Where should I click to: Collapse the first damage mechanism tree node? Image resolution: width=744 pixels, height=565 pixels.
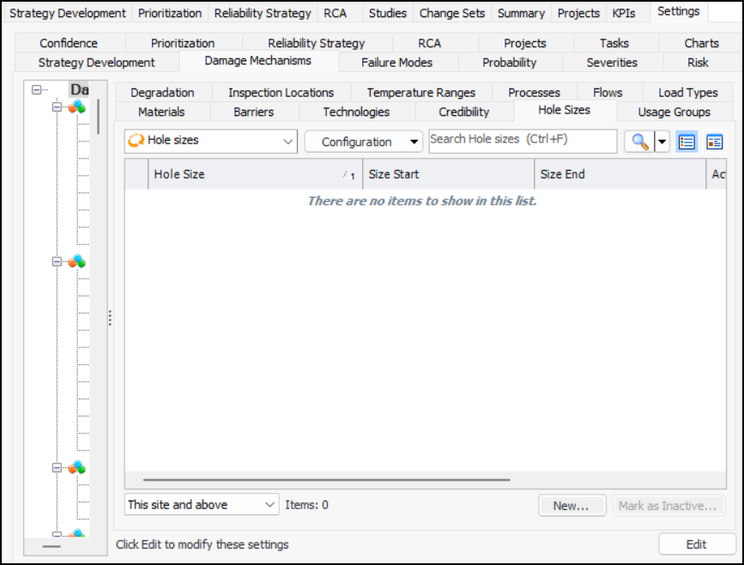[57, 107]
